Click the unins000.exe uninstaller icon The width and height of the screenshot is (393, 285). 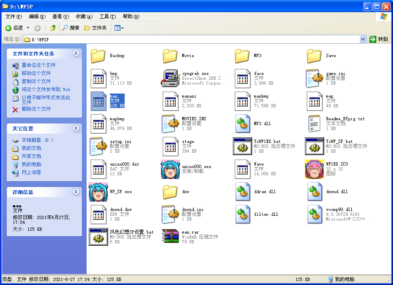(x=170, y=169)
